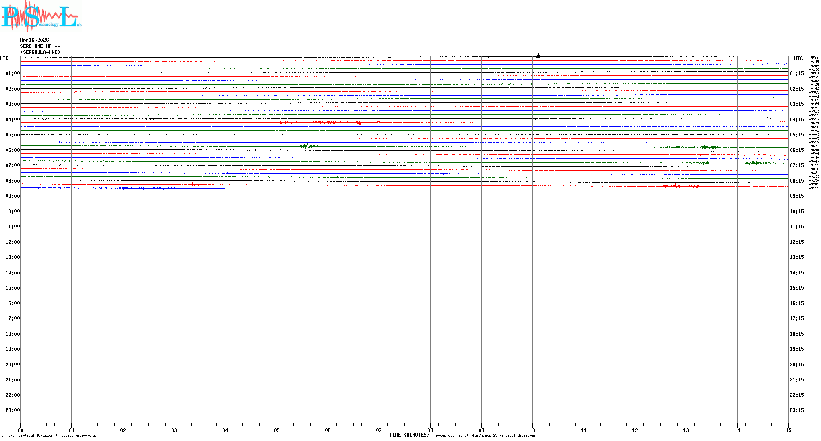Click the UTC label at top left
Image resolution: width=821 pixels, height=441 pixels.
4,58
